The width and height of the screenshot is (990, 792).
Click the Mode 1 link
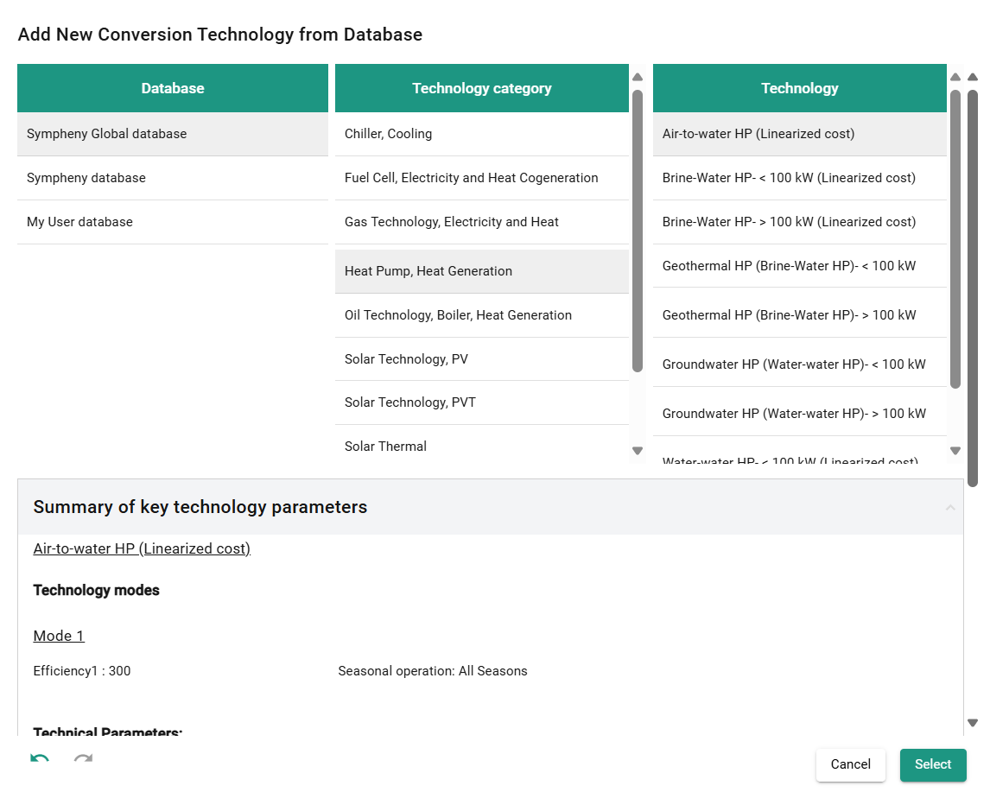click(x=59, y=636)
